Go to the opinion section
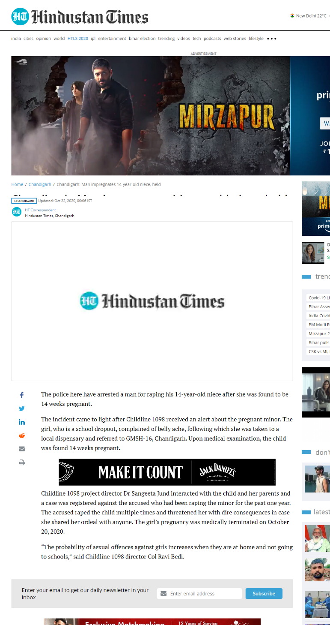The width and height of the screenshot is (330, 625). 43,39
